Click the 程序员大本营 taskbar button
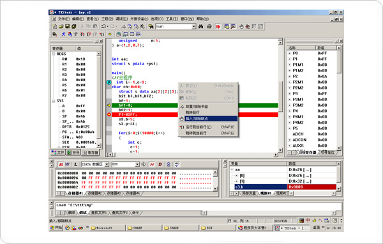The width and height of the screenshot is (383, 244). (255, 228)
